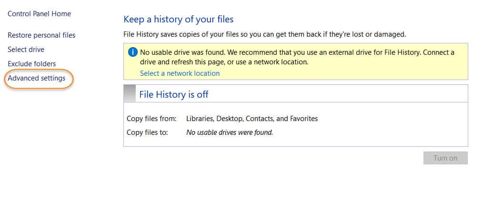The height and width of the screenshot is (203, 484).
Task: Click the blue information icon in warning banner
Action: click(133, 52)
